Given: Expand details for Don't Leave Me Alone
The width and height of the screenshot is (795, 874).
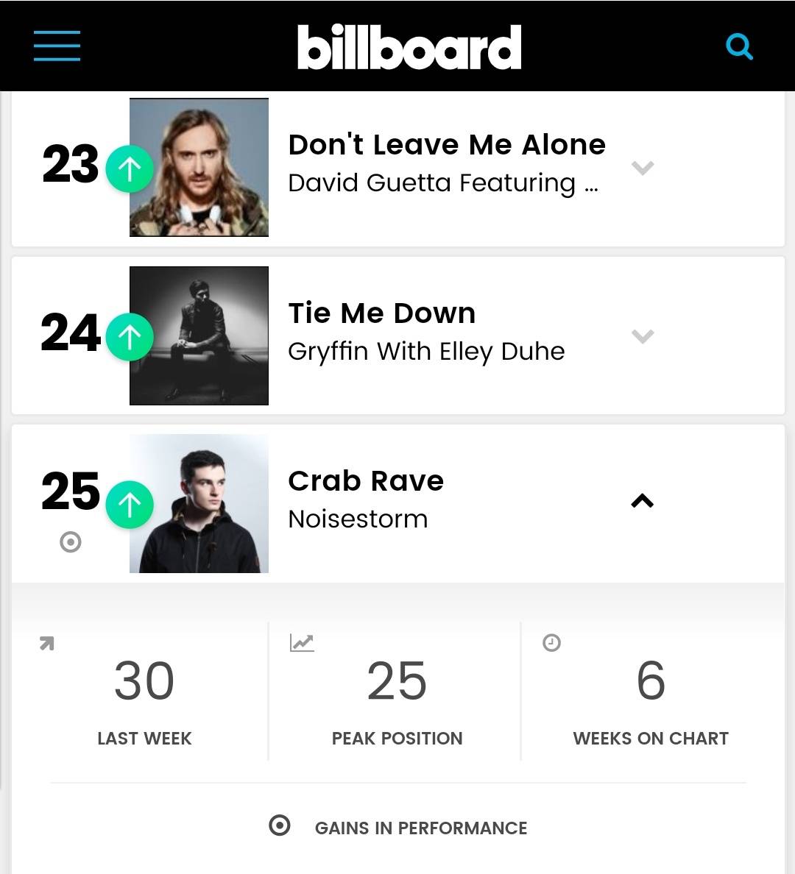Looking at the screenshot, I should tap(642, 168).
